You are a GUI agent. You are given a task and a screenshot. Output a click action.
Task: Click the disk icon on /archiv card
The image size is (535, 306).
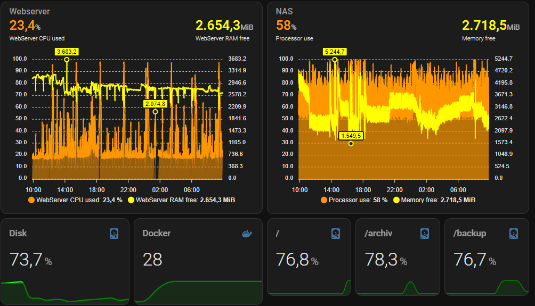coord(425,234)
